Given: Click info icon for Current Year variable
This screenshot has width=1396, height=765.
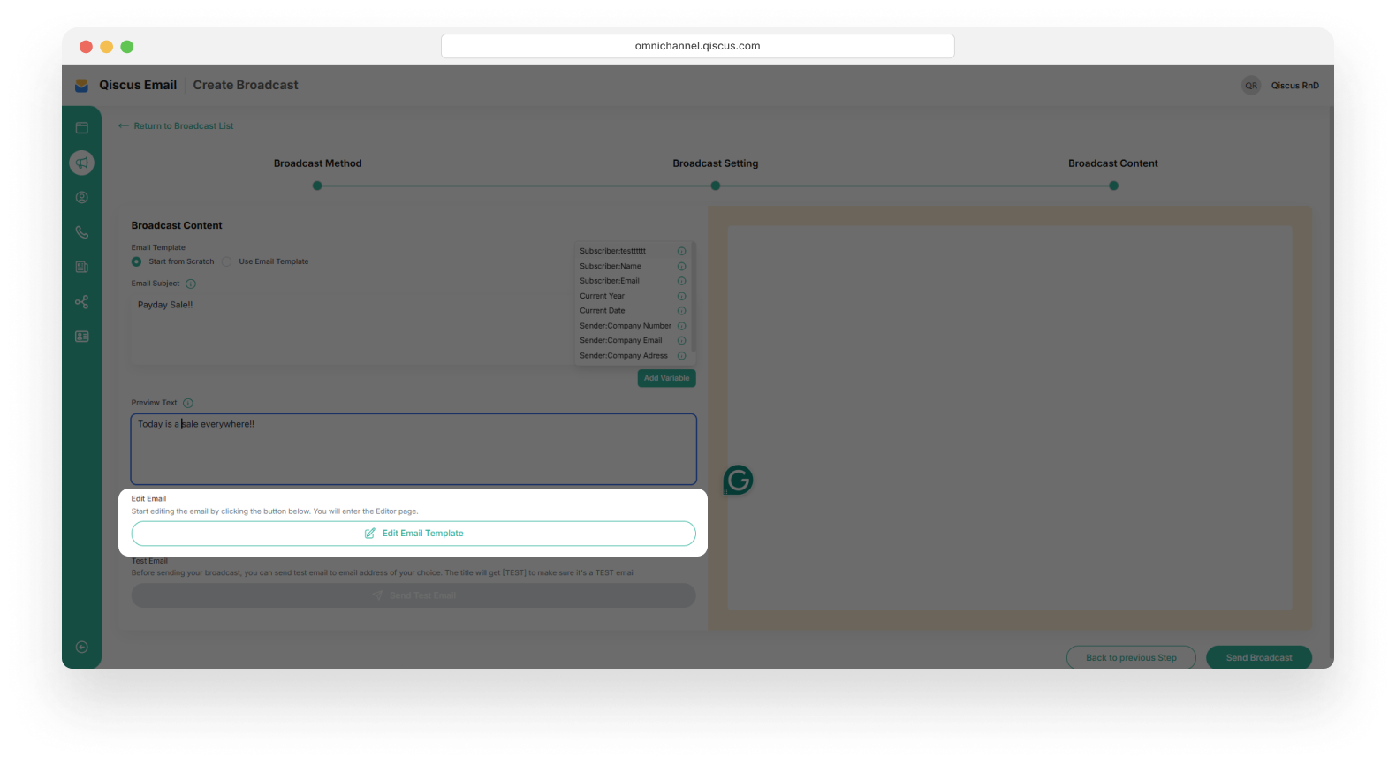Looking at the screenshot, I should pos(681,296).
